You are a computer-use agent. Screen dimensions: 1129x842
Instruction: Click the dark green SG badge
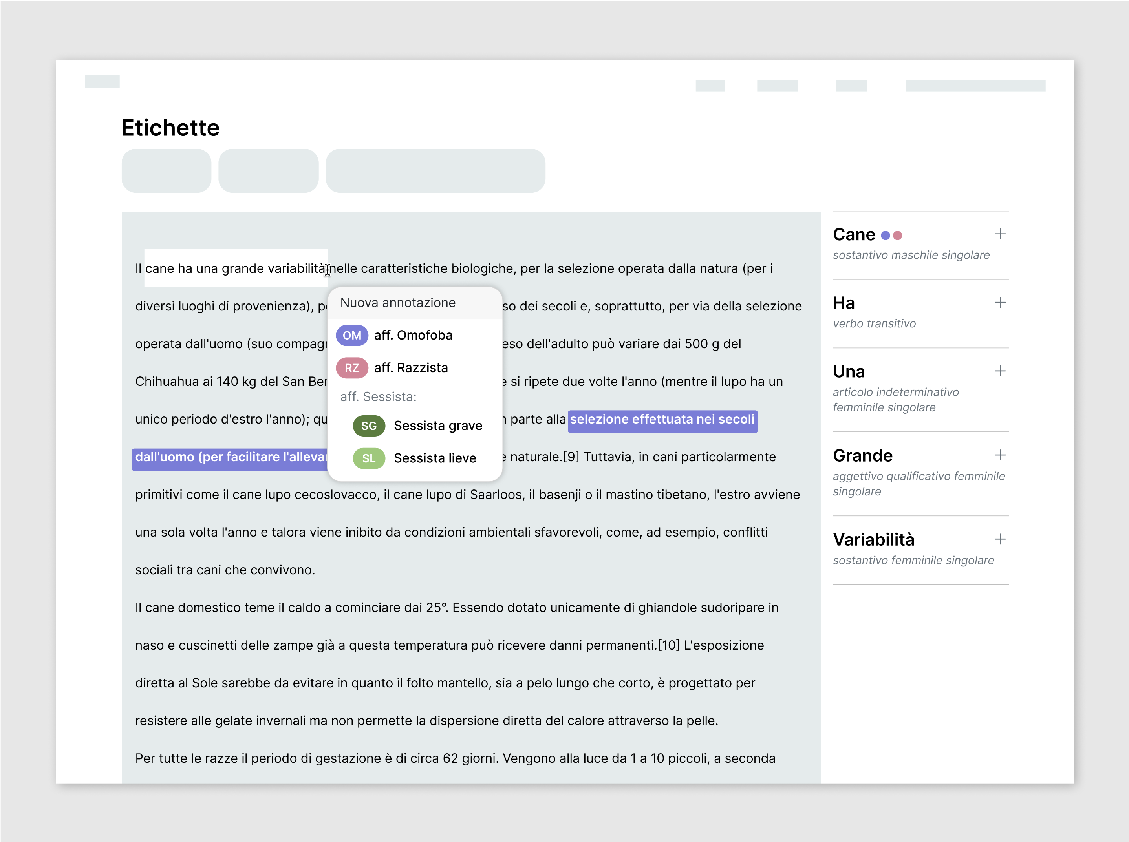(369, 426)
